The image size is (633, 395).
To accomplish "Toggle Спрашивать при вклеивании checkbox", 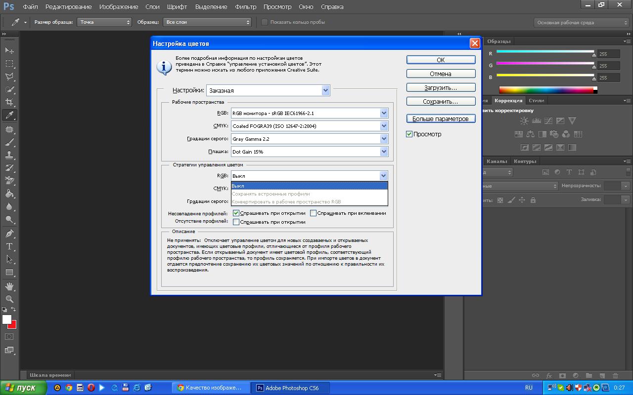I will pyautogui.click(x=314, y=213).
